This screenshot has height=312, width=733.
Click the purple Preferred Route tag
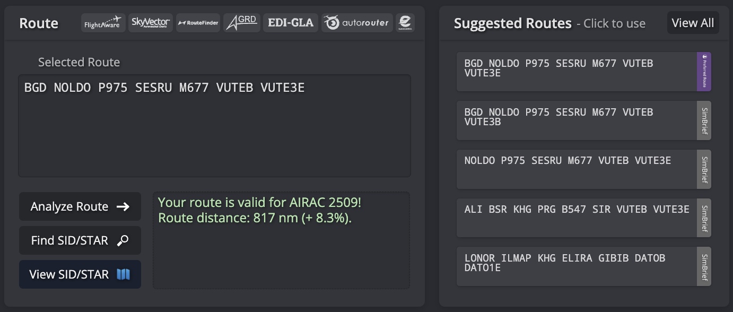point(704,72)
